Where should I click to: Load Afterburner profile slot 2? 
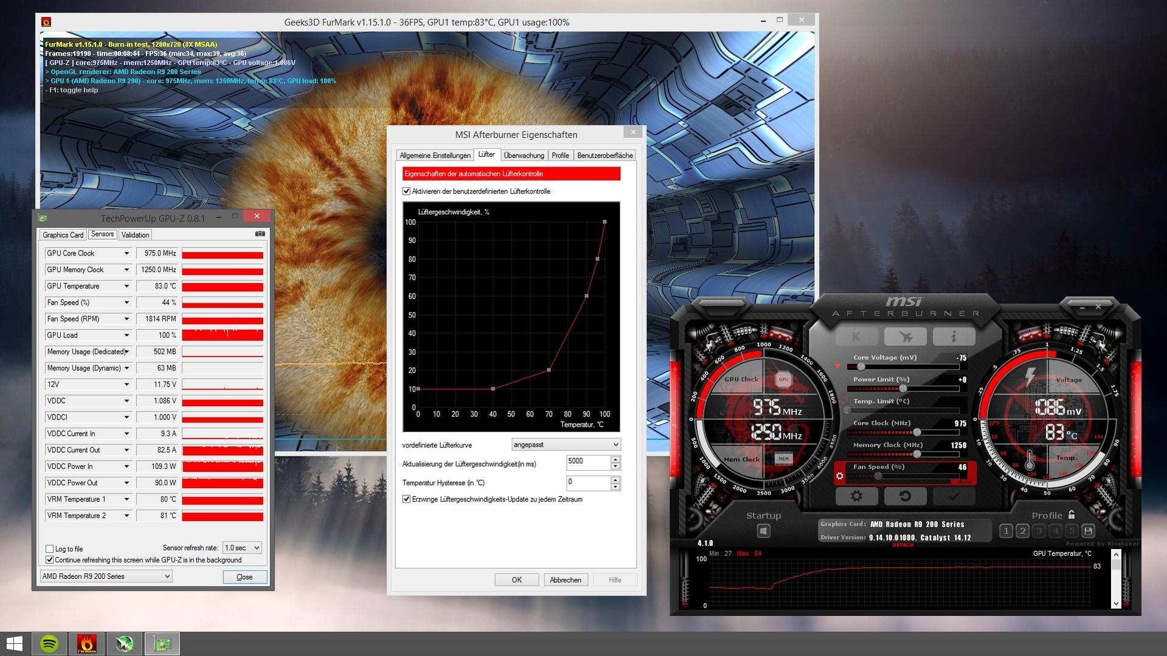1022,531
